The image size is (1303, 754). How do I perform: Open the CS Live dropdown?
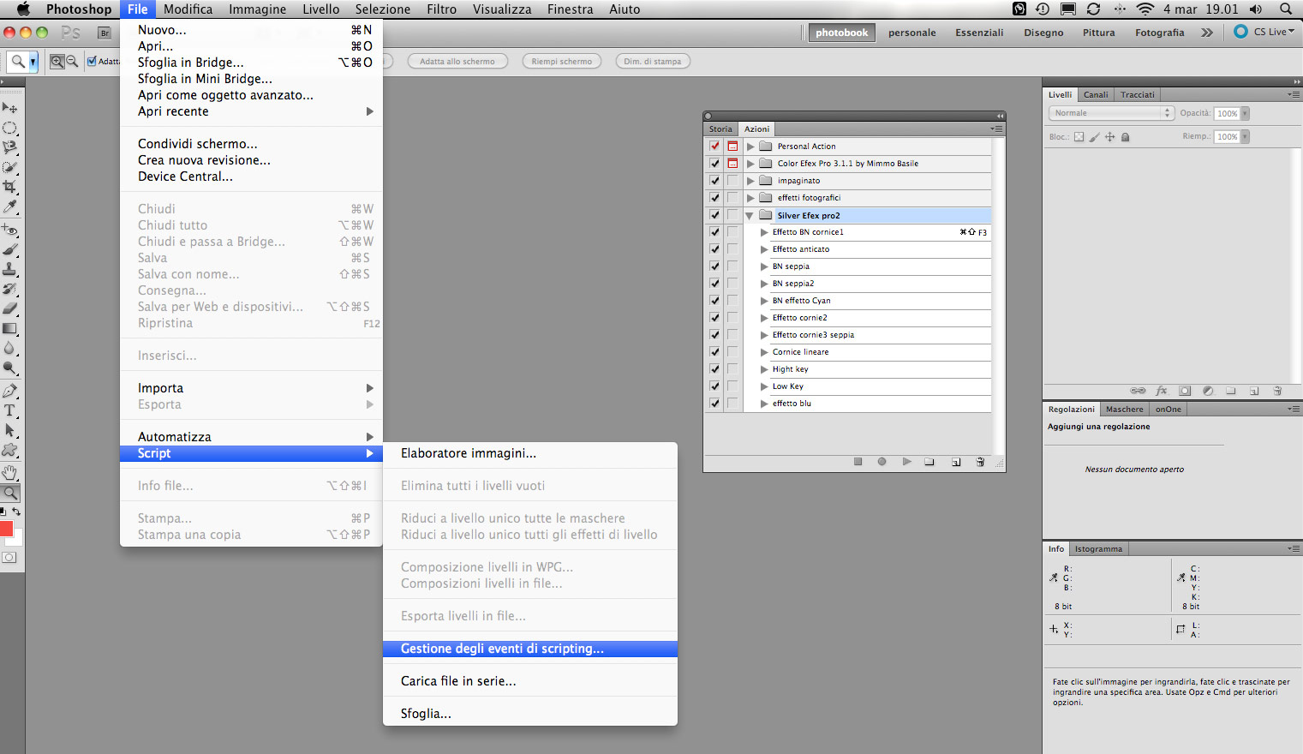(1264, 32)
